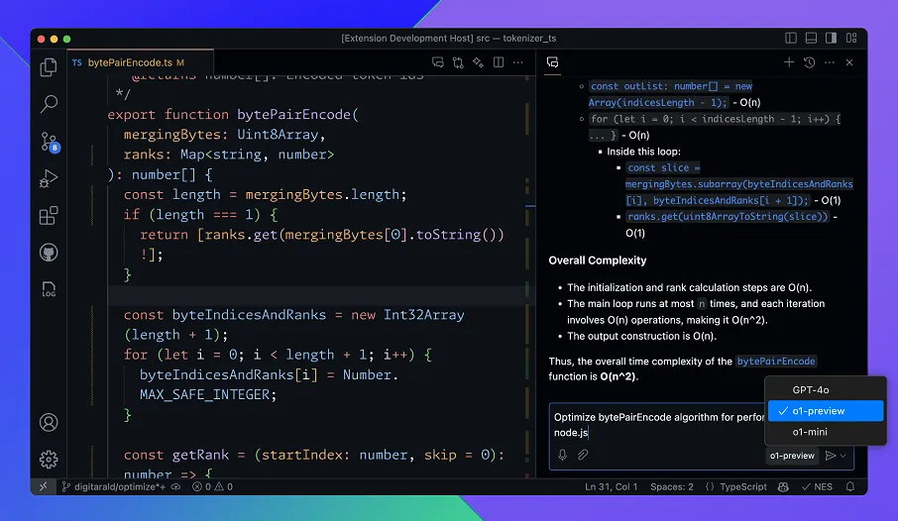This screenshot has height=521, width=898.
Task: Click 'export function bytePairEncode(' code line
Action: coord(233,115)
